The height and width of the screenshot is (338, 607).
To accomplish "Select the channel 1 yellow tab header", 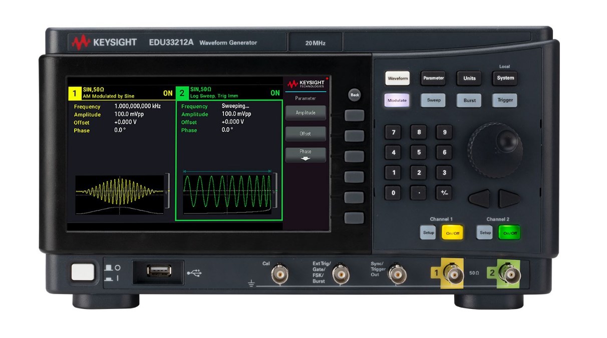I will pos(122,92).
